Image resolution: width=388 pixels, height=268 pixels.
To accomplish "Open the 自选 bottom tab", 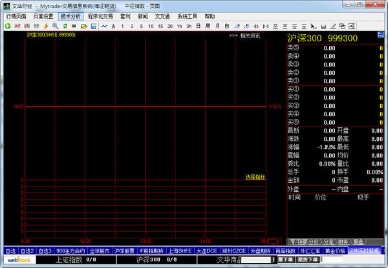I will click(10, 251).
